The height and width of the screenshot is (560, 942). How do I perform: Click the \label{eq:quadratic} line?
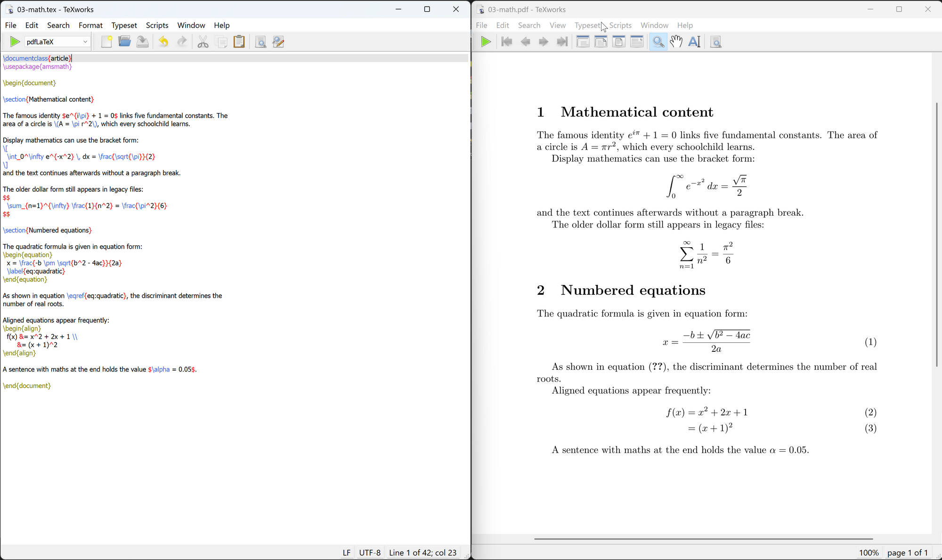36,271
